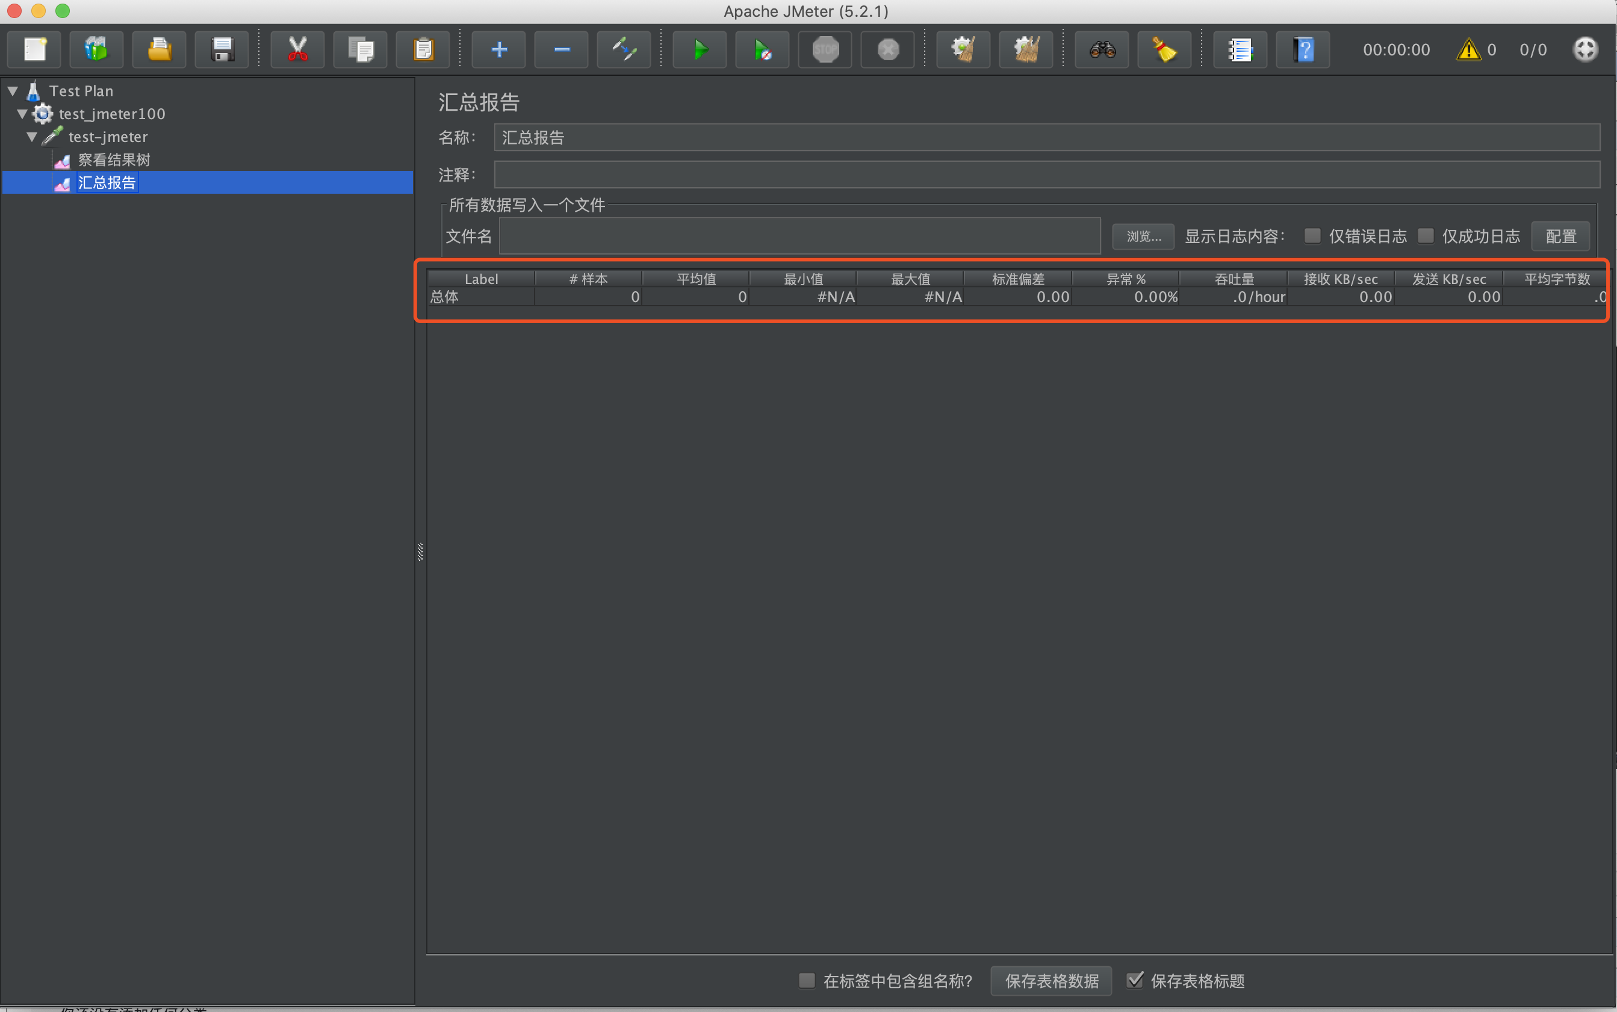Click the .0/hour throughput cell
Viewport: 1617px width, 1012px height.
[1234, 297]
